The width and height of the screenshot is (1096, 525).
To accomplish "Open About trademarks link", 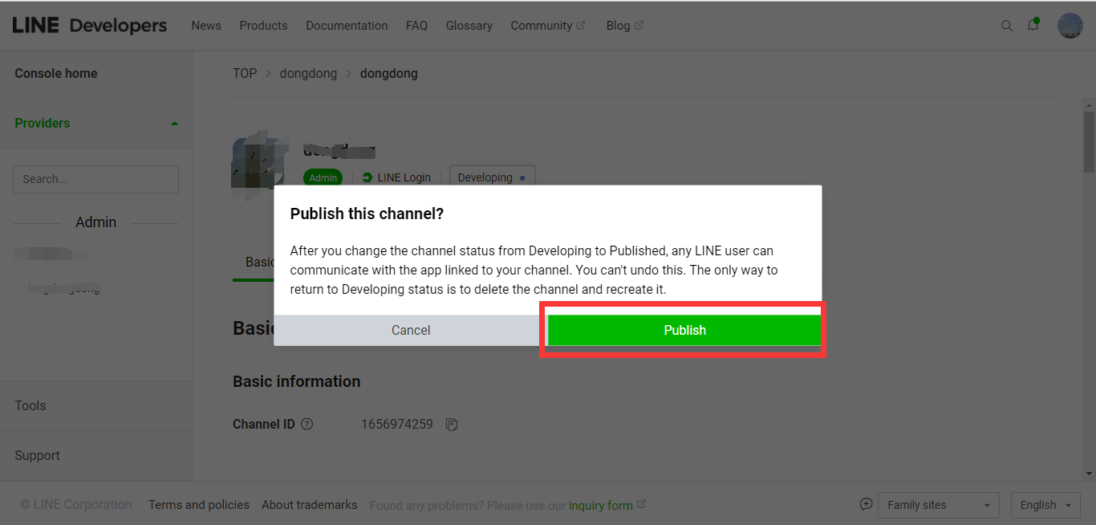I will coord(309,505).
